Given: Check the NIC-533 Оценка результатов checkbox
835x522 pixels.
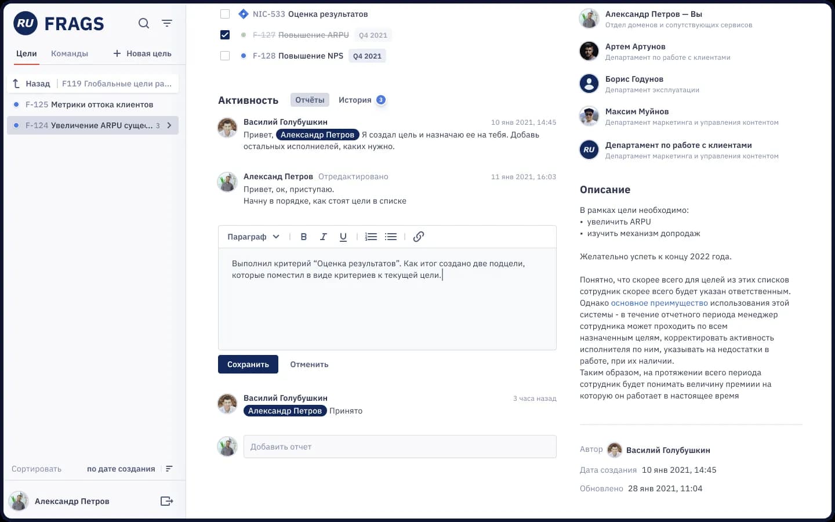Looking at the screenshot, I should tap(225, 14).
